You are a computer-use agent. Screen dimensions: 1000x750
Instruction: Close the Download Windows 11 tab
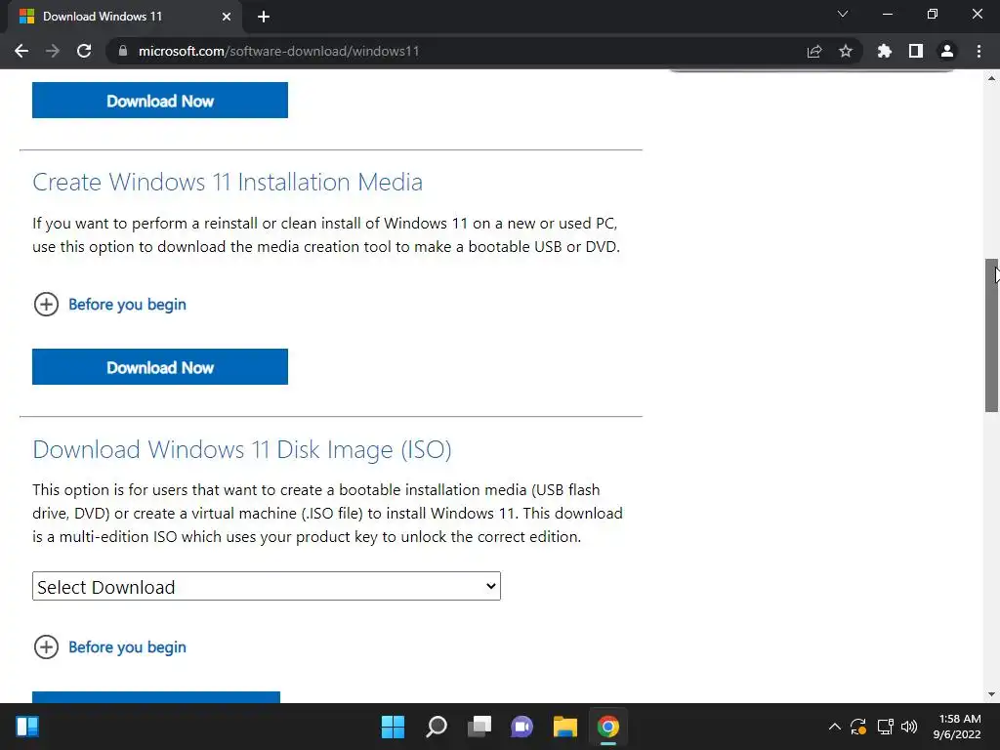(x=227, y=17)
